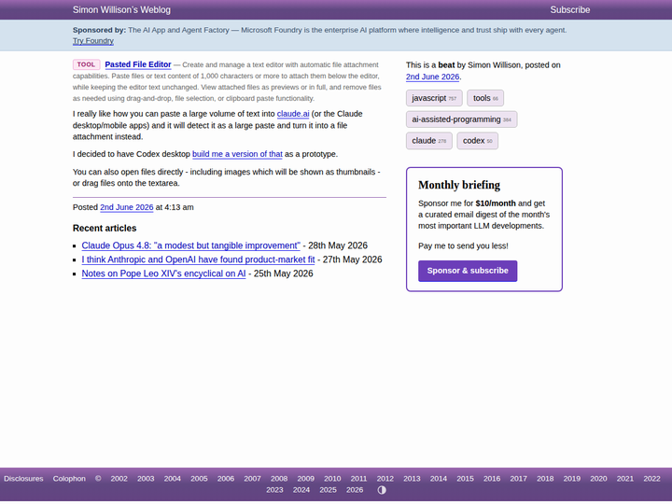Viewport: 672px width, 504px height.
Task: Click the 'Recent articles' heading
Action: point(105,229)
